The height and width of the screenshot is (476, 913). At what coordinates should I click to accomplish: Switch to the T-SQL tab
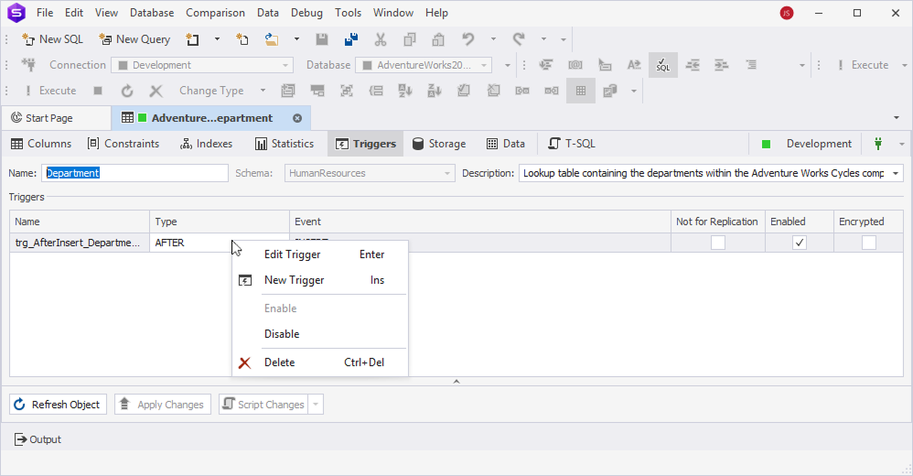coord(571,144)
